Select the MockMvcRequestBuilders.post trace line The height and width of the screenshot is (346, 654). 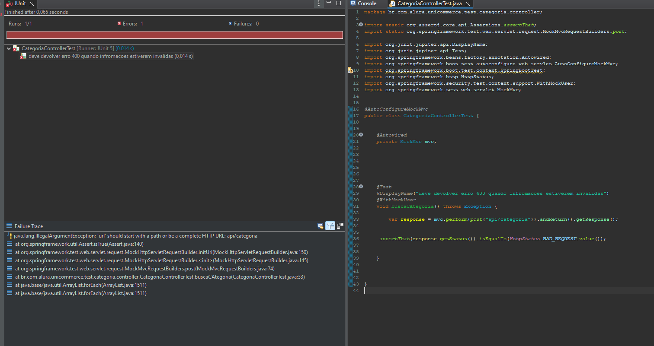coord(141,269)
